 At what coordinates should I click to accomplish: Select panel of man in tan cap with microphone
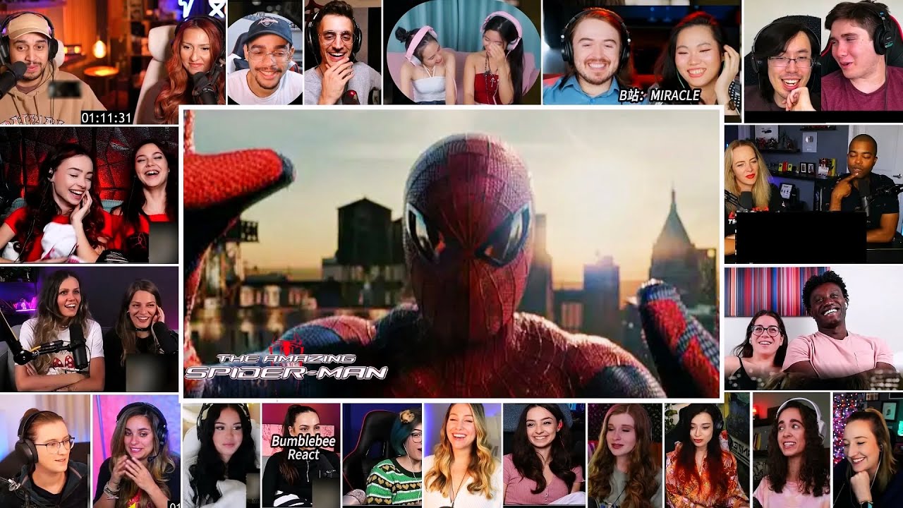[67, 62]
